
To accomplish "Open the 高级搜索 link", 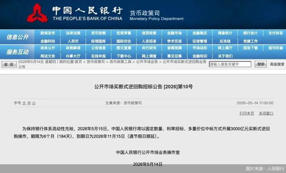I will pyautogui.click(x=277, y=64).
